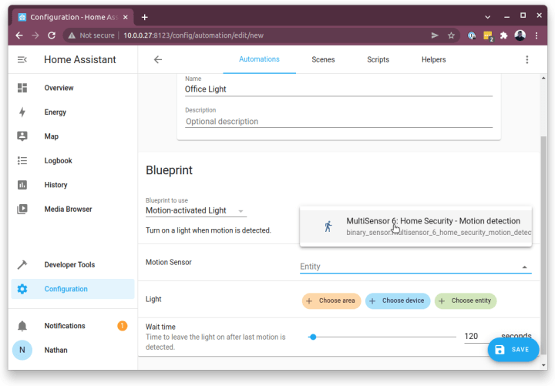The width and height of the screenshot is (555, 386).
Task: Click the Wait time slider handle
Action: (312, 337)
